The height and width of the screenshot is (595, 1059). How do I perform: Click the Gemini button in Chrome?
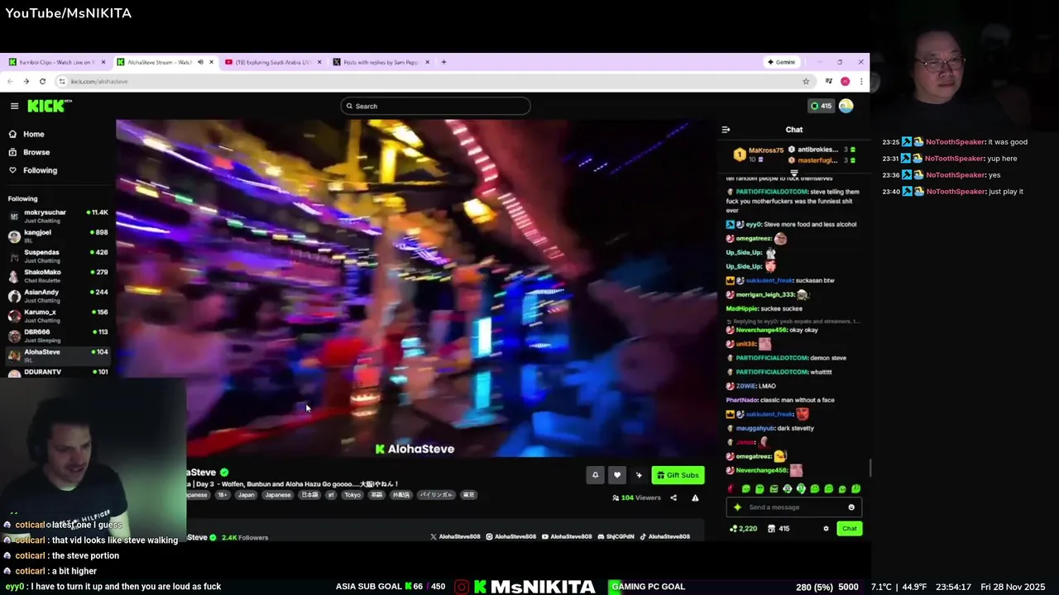tap(781, 62)
